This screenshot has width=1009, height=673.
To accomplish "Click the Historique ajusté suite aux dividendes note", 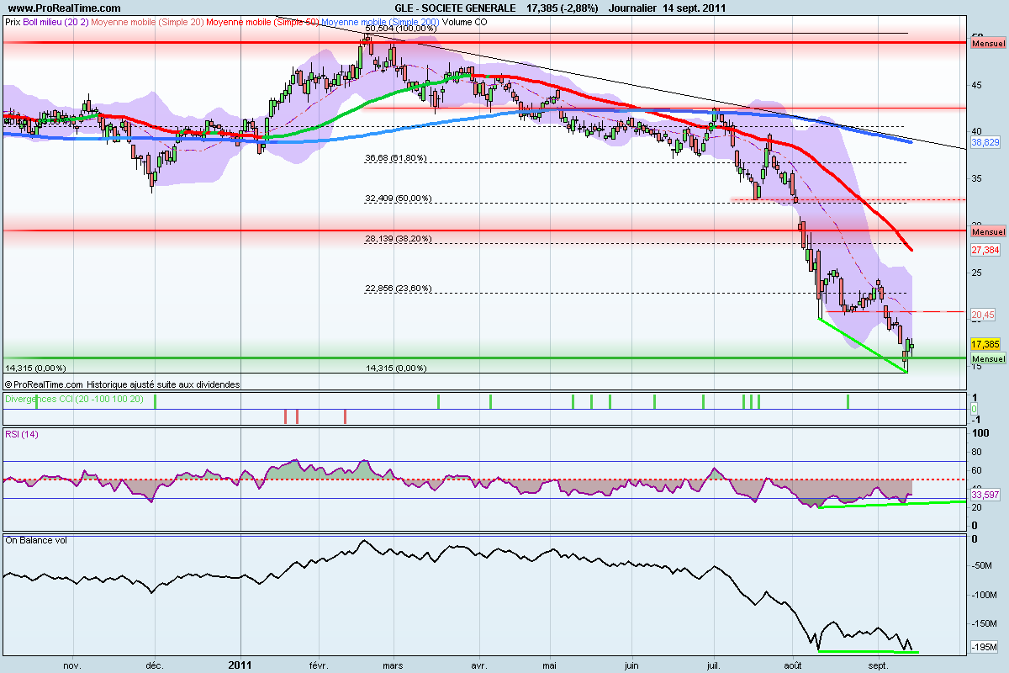I will point(163,384).
